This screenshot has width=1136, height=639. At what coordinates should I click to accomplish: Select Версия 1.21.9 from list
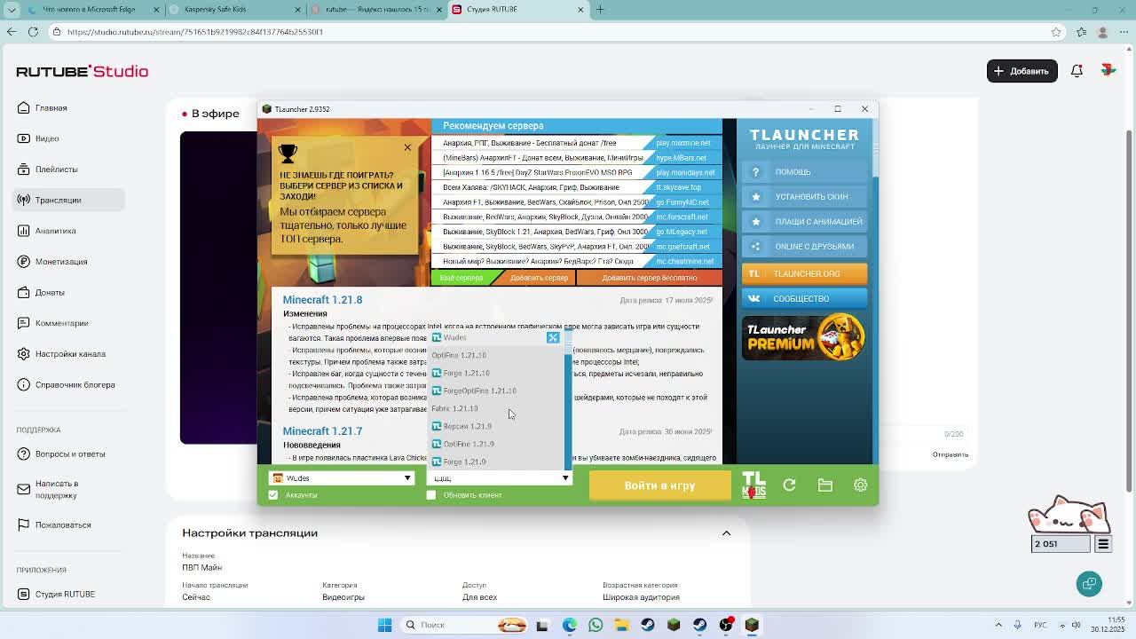point(496,426)
